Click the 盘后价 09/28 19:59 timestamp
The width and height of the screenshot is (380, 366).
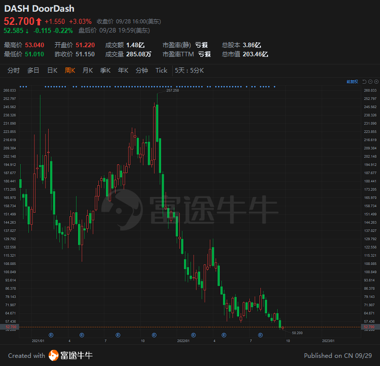114,30
